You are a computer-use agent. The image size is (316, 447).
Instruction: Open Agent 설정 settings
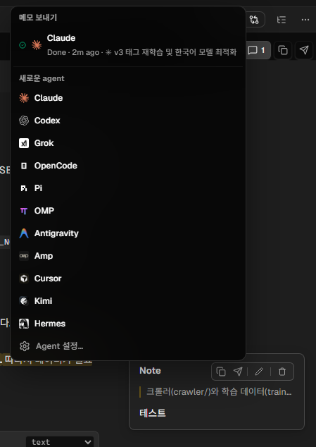(128, 346)
